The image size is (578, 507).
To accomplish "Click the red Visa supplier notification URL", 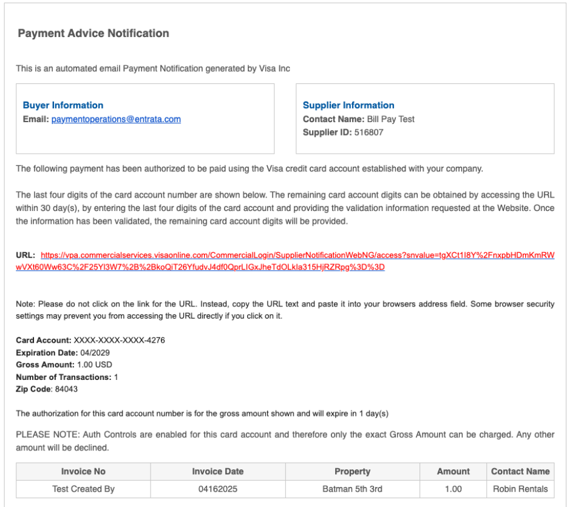I will 285,261.
